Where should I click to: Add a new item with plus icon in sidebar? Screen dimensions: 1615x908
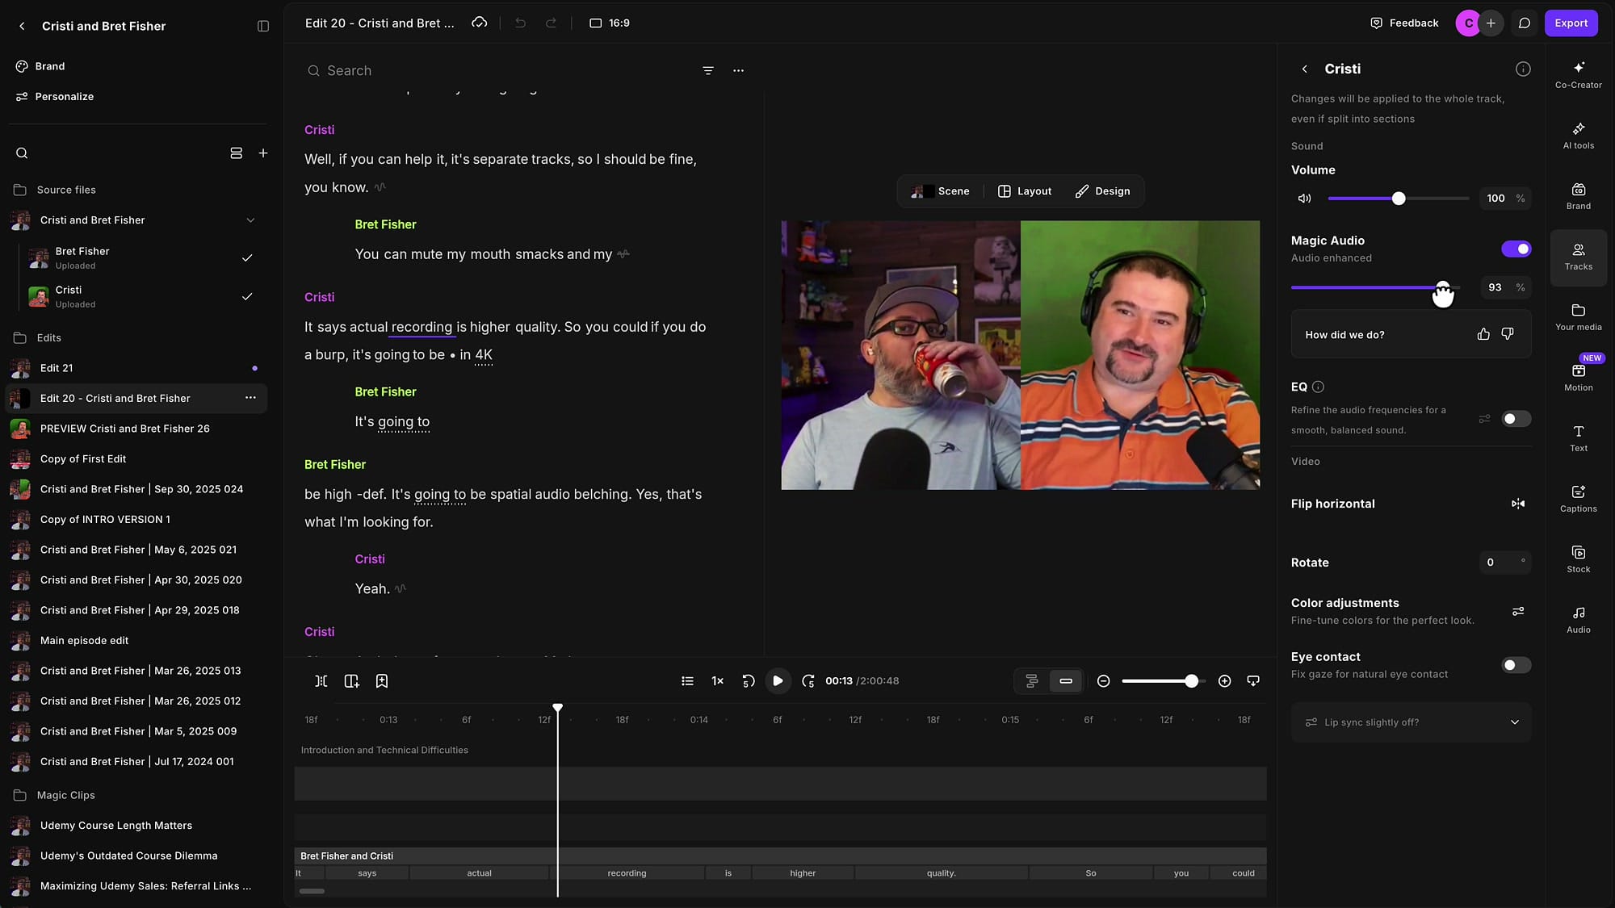(x=262, y=153)
